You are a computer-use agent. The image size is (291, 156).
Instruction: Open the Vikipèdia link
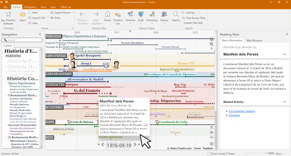point(234,115)
